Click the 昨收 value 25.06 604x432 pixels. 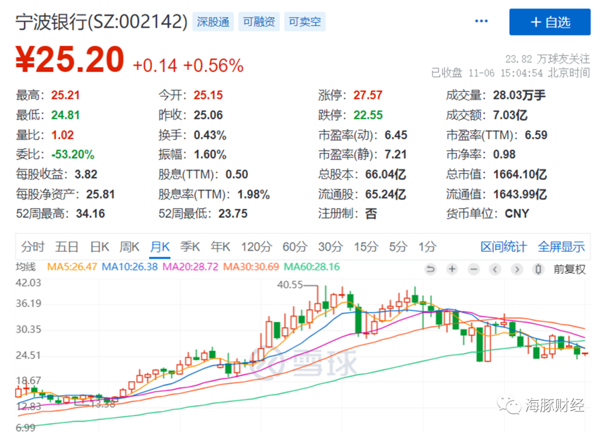pos(209,115)
